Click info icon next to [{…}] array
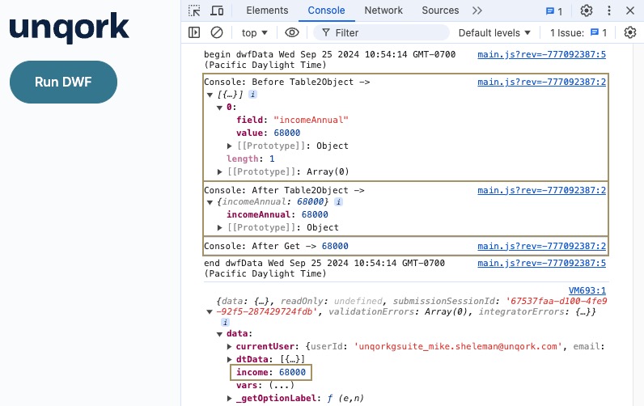Image resolution: width=644 pixels, height=406 pixels. [x=253, y=95]
